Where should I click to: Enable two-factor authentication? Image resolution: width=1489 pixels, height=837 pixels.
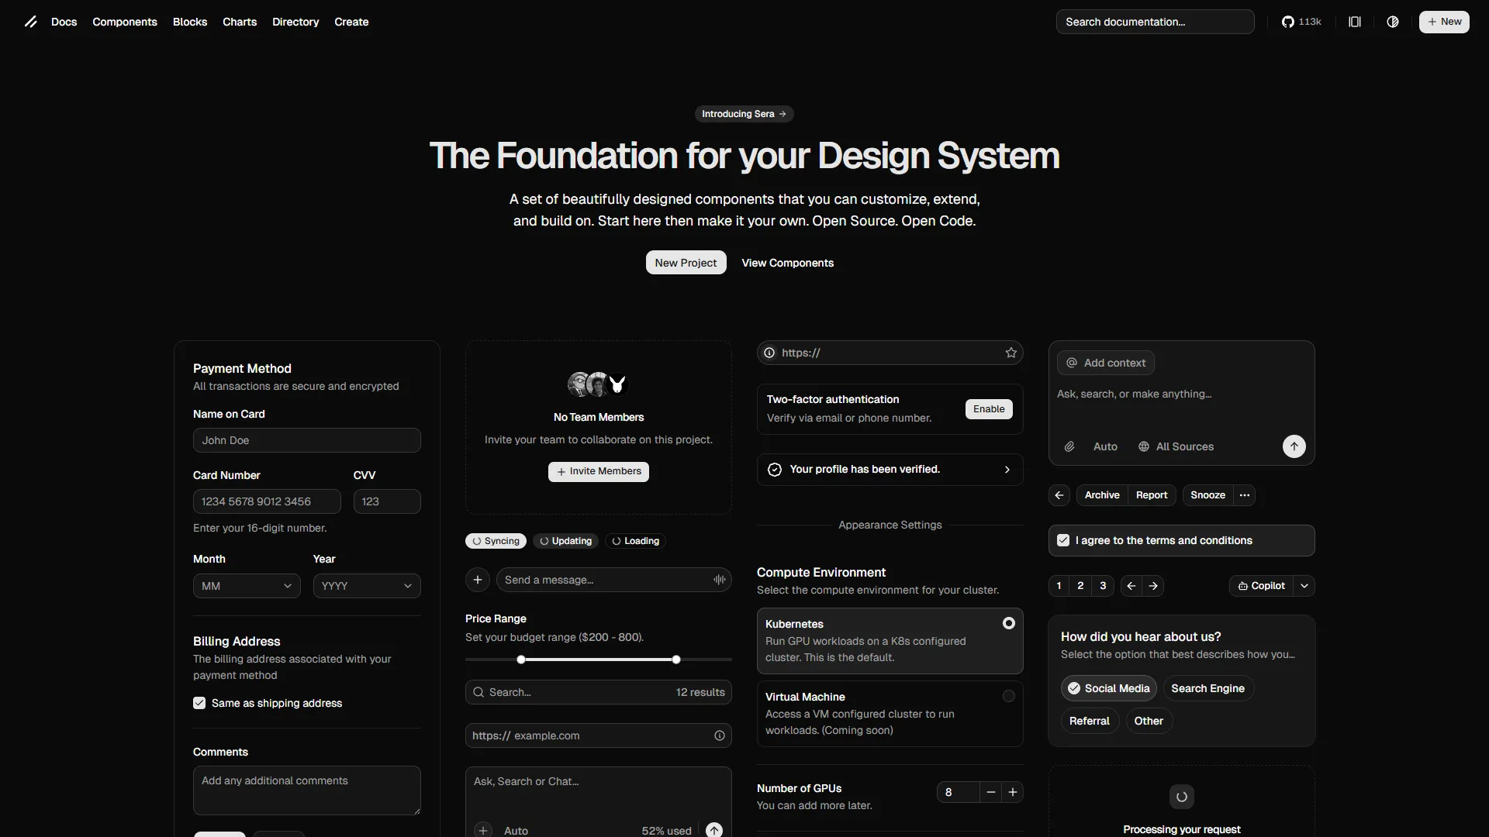click(988, 408)
